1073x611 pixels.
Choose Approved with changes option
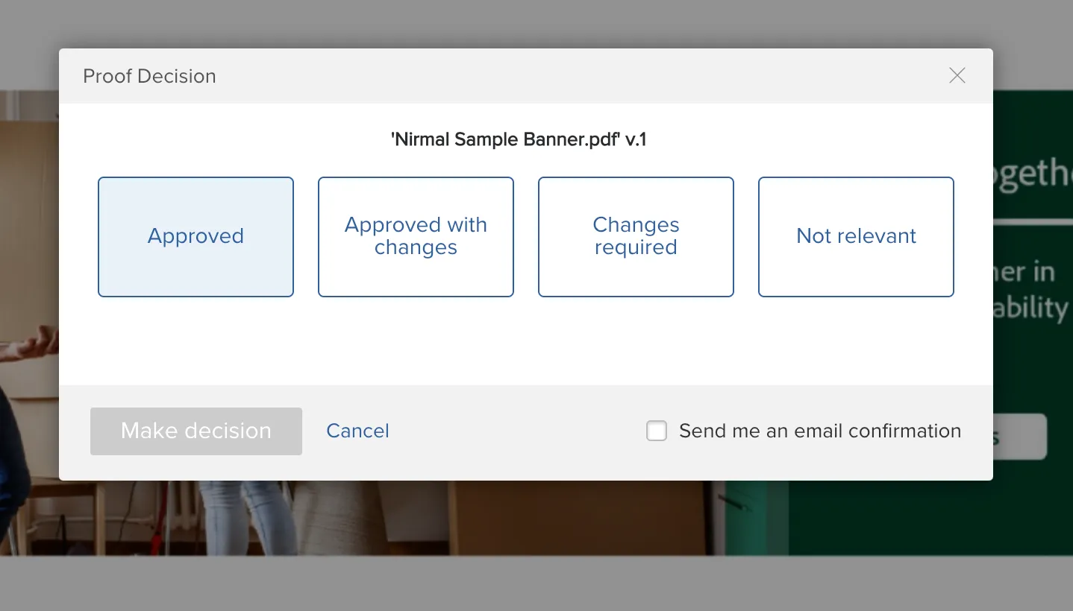[x=416, y=237]
